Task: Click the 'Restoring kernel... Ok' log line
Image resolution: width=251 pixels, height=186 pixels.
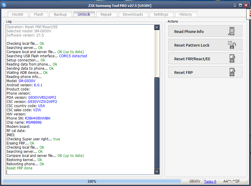Action: pos(24,160)
